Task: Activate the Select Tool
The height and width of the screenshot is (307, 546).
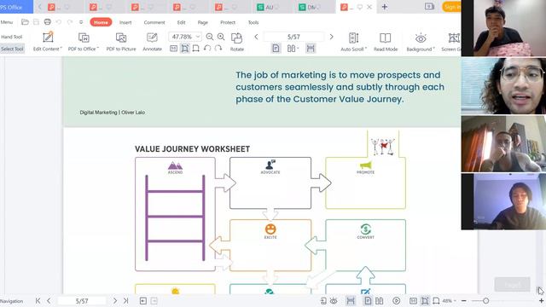Action: click(x=12, y=49)
